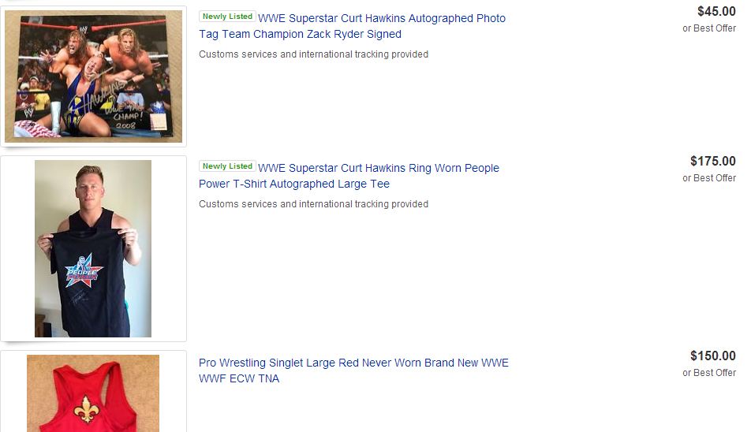751x432 pixels.
Task: Click 'or Best Offer' under the $150.00 price
Action: pyautogui.click(x=708, y=373)
